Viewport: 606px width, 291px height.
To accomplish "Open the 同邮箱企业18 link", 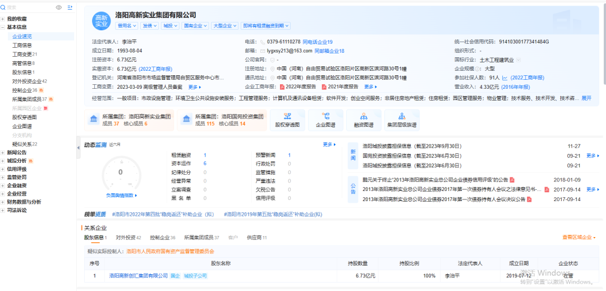I will pyautogui.click(x=329, y=51).
